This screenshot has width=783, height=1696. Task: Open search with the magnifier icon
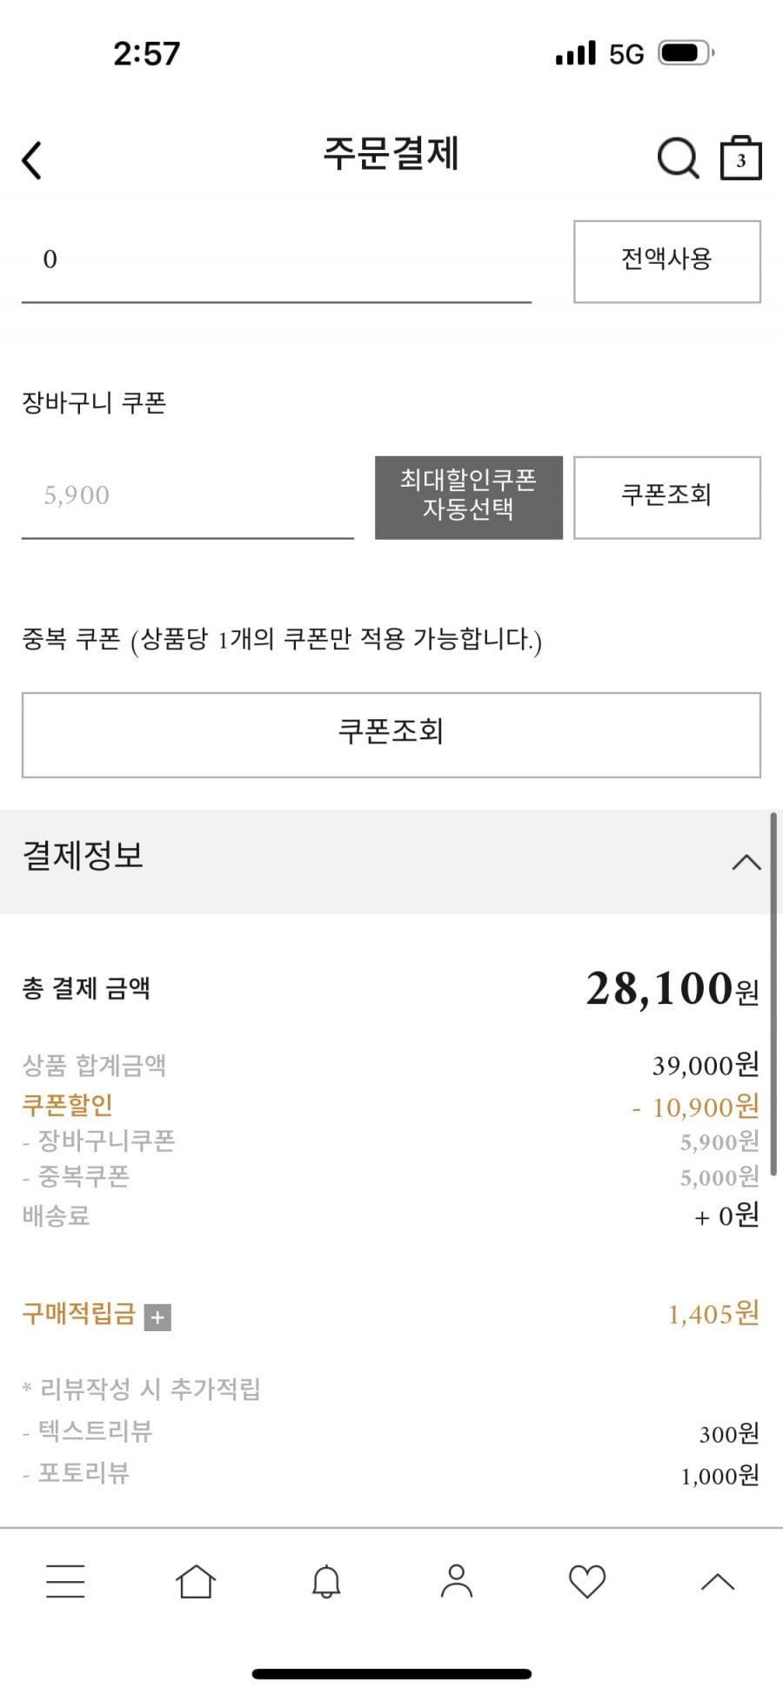pos(677,158)
